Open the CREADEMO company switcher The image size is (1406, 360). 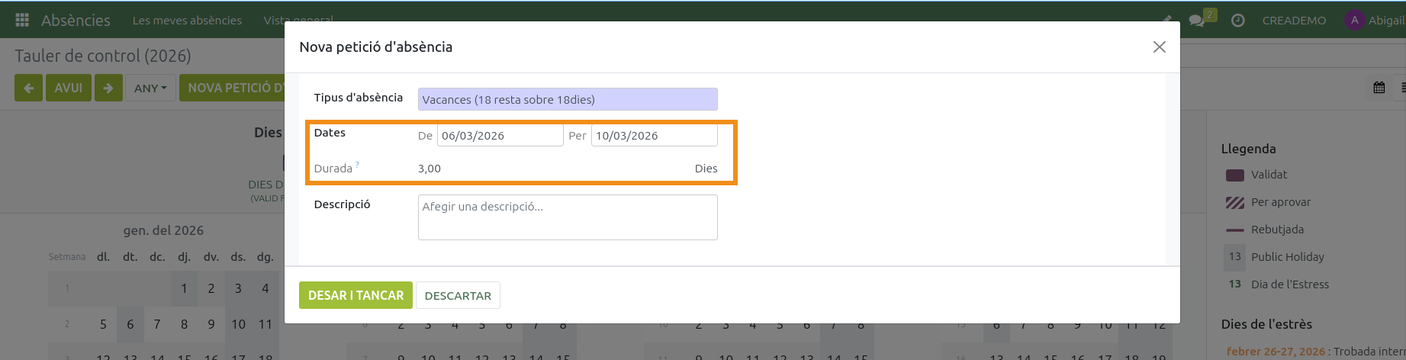click(1294, 21)
